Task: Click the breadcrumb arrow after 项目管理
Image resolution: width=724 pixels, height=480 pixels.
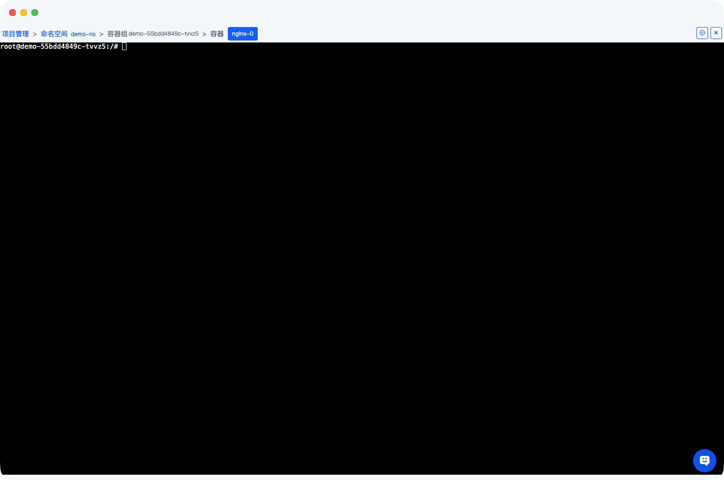Action: (x=35, y=34)
